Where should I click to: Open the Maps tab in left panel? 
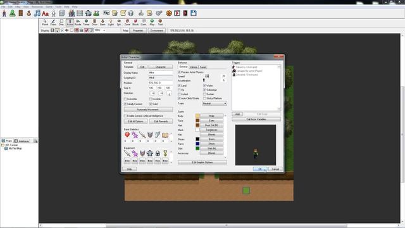7,141
